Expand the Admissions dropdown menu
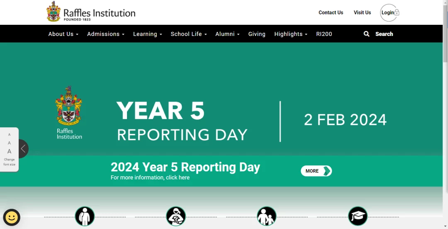The height and width of the screenshot is (229, 448). [x=106, y=34]
